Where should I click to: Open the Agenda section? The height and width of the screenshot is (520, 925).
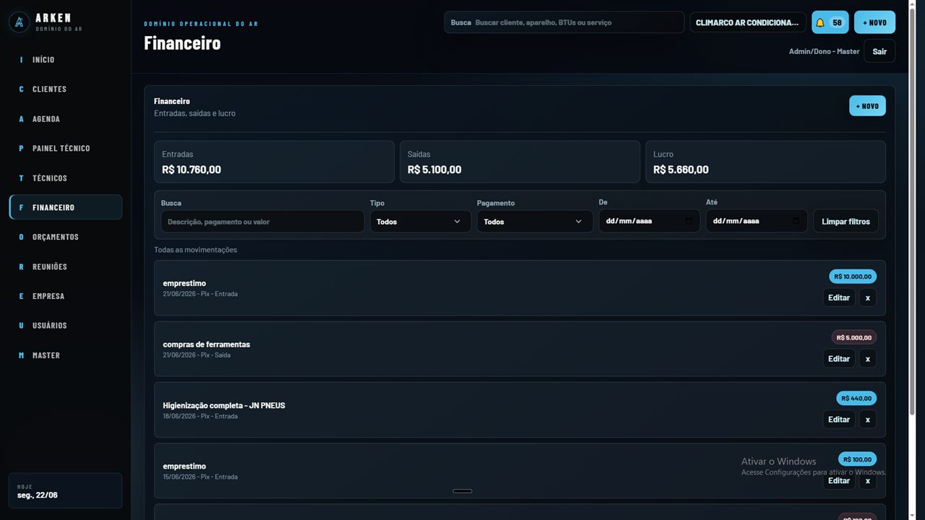pyautogui.click(x=65, y=119)
